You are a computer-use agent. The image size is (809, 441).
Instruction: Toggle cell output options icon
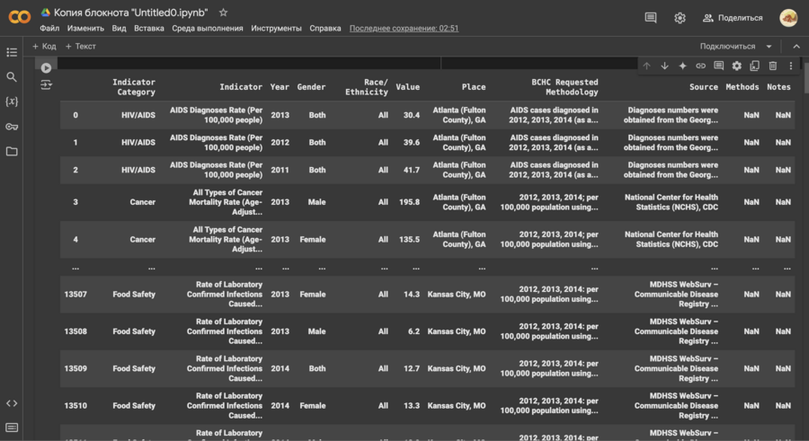46,84
